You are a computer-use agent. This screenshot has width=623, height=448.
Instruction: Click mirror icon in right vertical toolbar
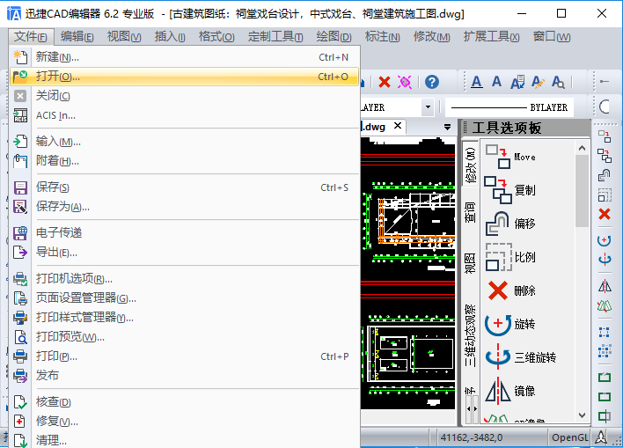(x=605, y=286)
